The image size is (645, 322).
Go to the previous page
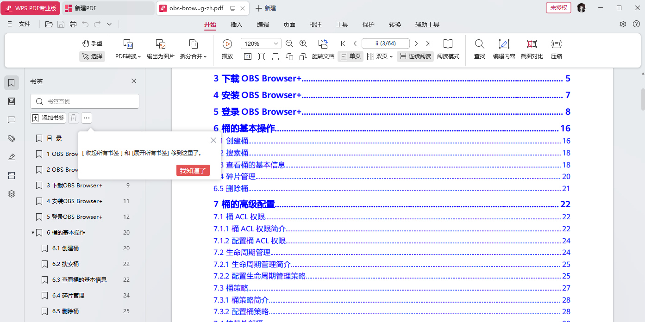[x=355, y=43]
